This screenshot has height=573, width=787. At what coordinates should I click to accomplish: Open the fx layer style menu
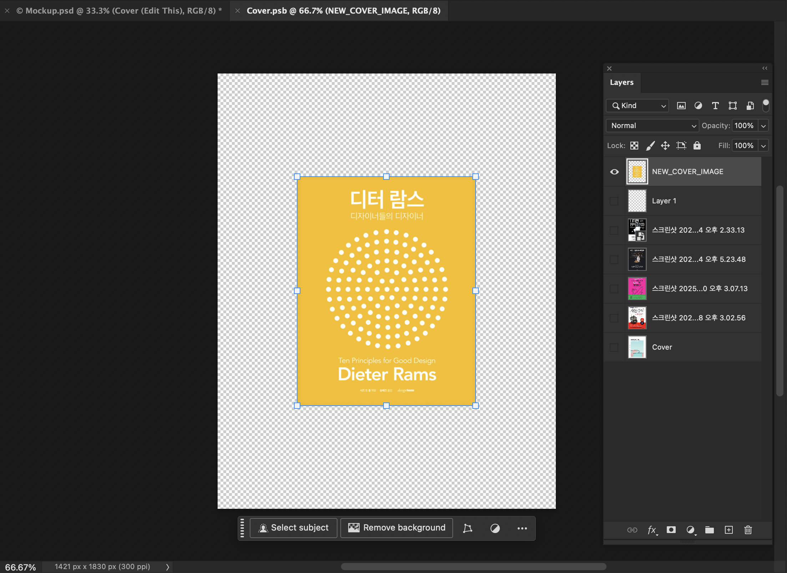pos(652,530)
